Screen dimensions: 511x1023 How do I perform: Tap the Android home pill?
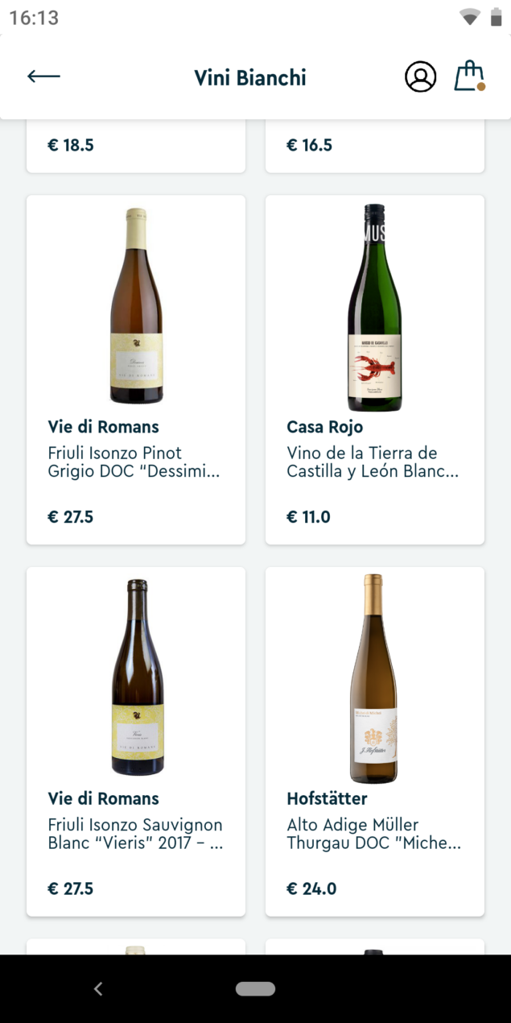point(255,988)
